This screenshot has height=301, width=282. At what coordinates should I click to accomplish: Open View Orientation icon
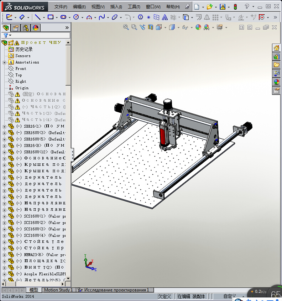point(159,27)
